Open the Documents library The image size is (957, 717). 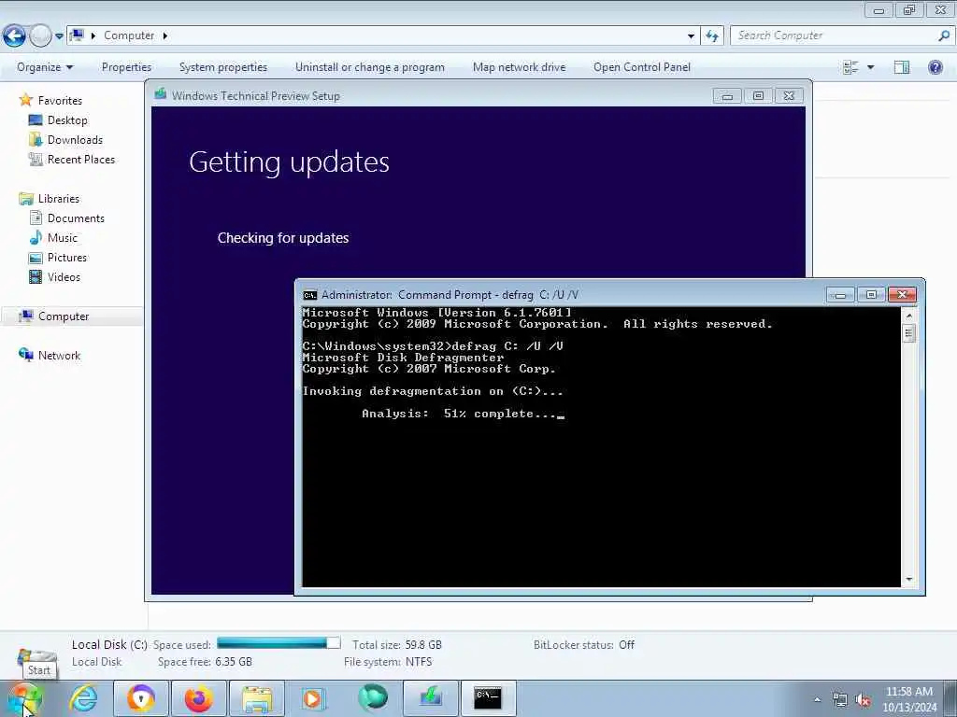[x=76, y=218]
